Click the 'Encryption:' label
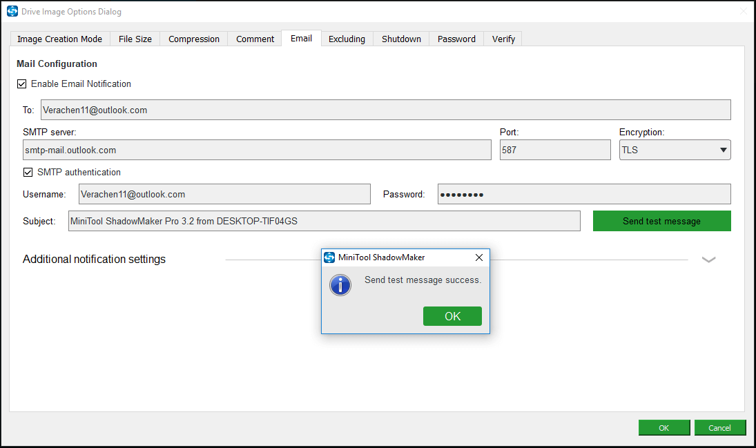This screenshot has height=448, width=756. 641,132
